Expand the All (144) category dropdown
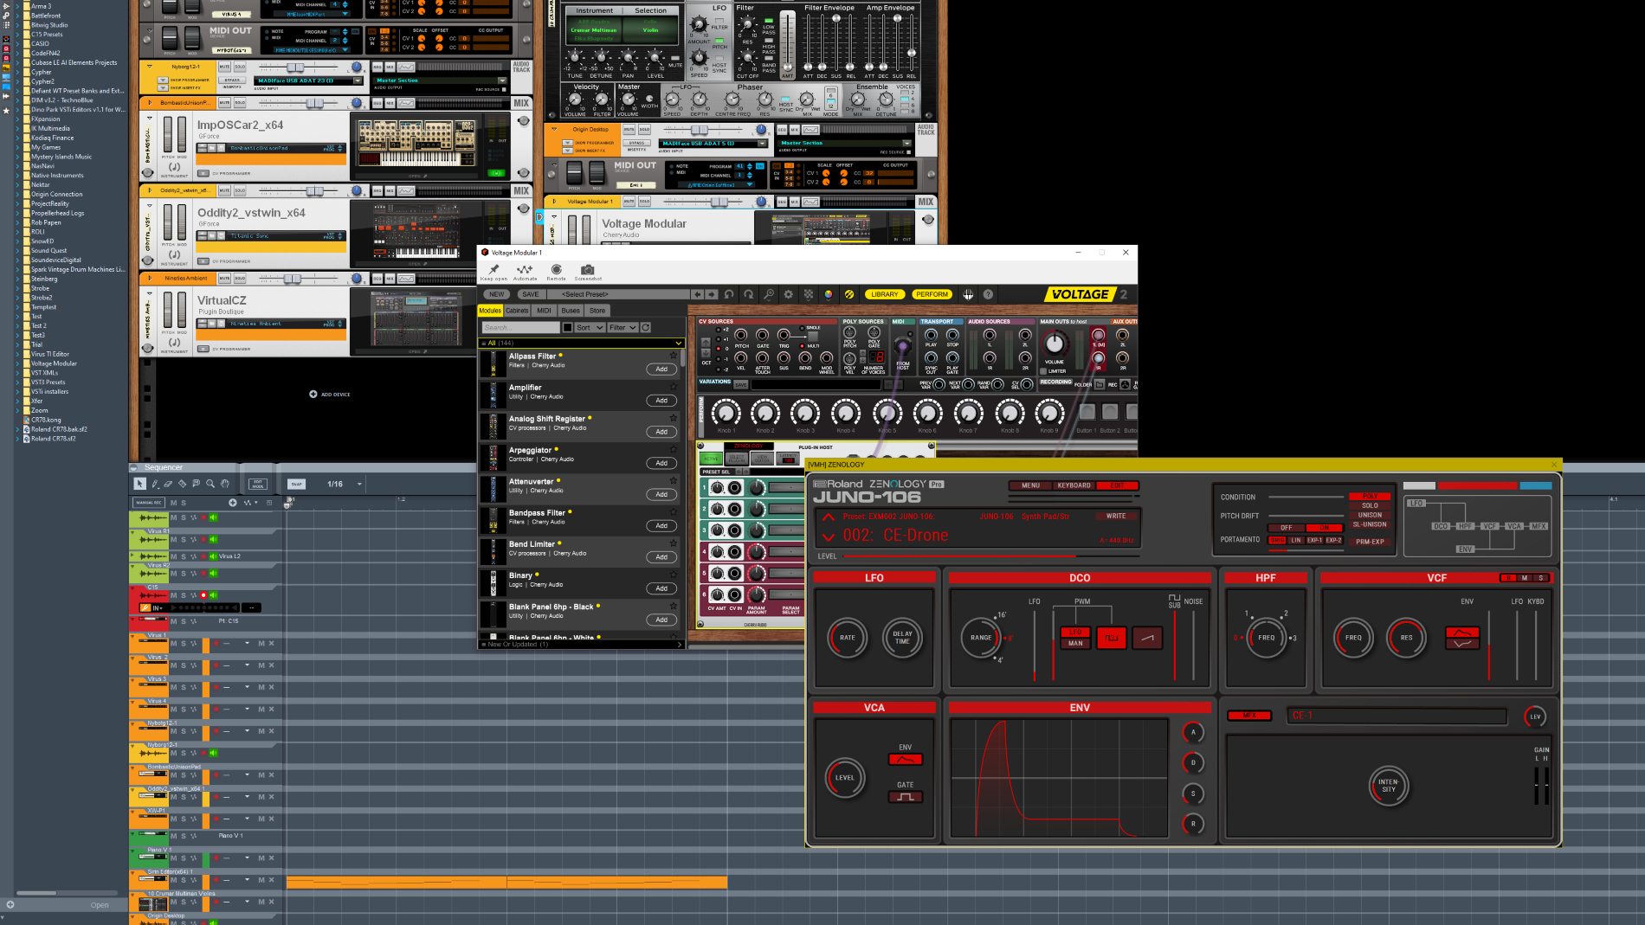 click(x=679, y=343)
